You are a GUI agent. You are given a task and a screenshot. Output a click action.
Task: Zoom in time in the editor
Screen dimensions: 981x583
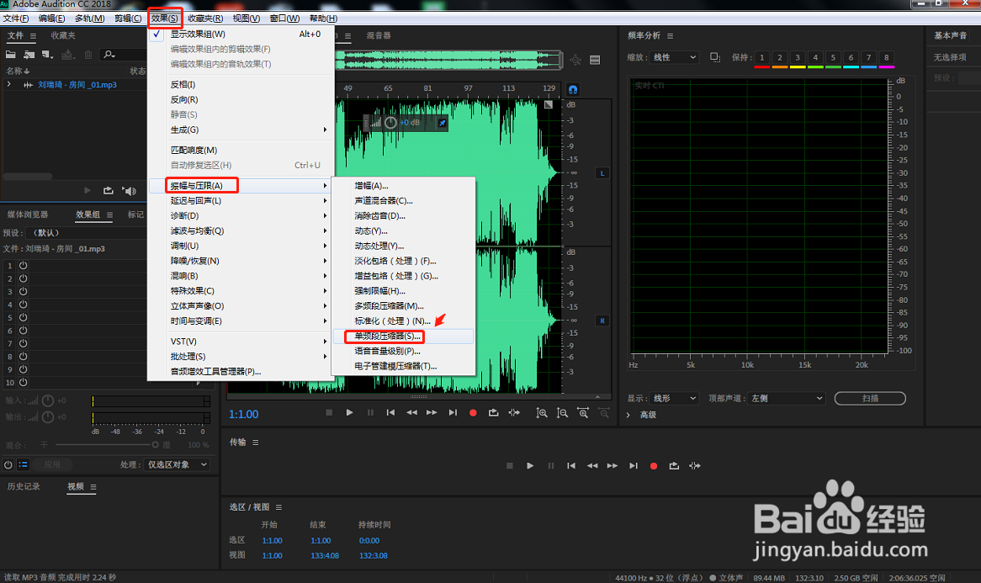click(583, 413)
